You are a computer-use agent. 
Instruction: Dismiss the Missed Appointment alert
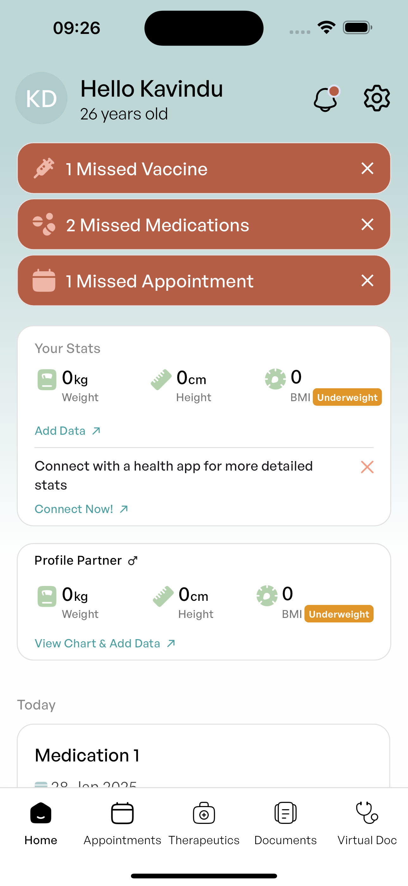tap(367, 281)
